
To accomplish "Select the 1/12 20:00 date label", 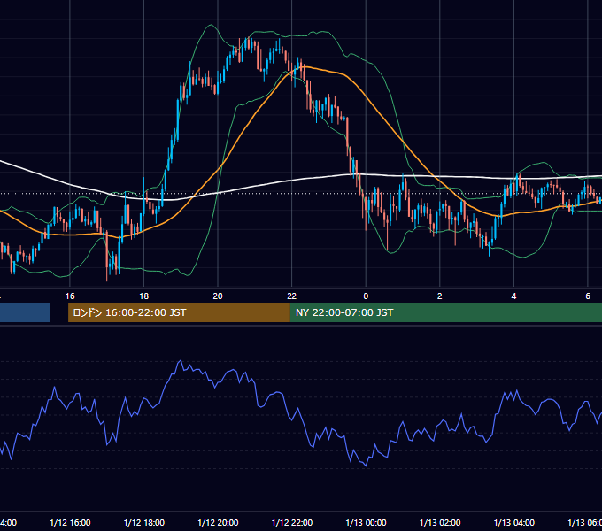I will click(218, 522).
